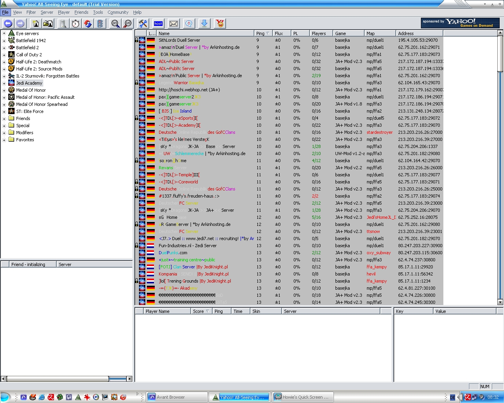504x403 pixels.
Task: Select ST: Elite Force in tree
Action: click(x=30, y=111)
